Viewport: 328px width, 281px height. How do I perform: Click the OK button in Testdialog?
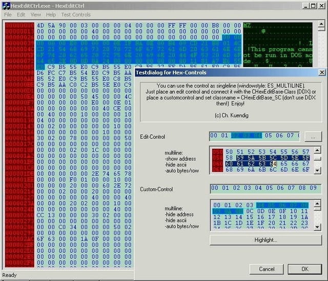(305, 269)
